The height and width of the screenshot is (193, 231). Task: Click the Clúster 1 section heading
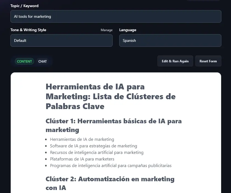click(x=113, y=125)
